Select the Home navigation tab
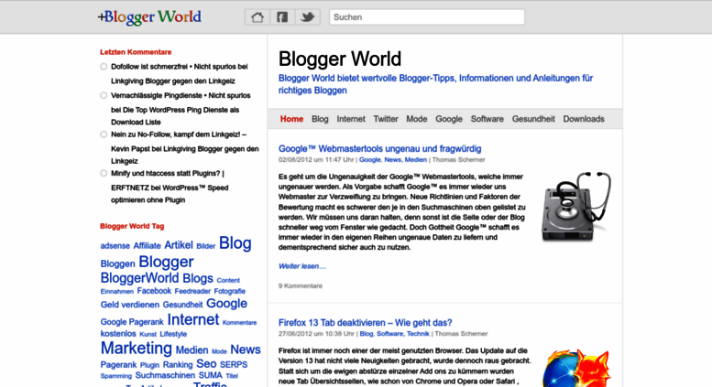712x387 pixels. 291,119
